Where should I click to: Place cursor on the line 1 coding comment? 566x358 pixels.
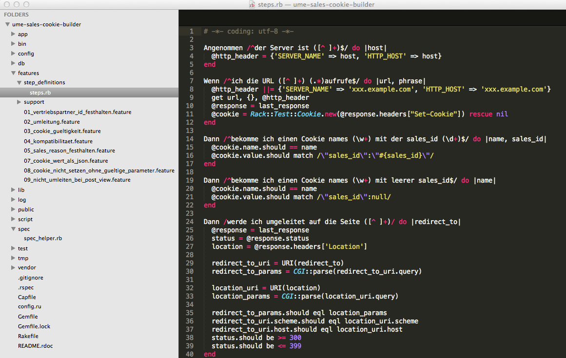[x=249, y=31]
